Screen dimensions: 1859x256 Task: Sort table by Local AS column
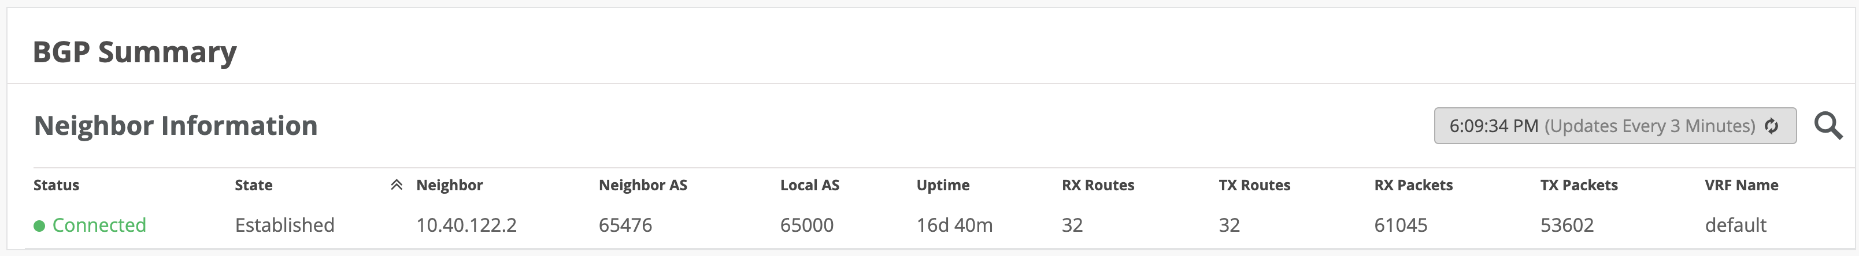(810, 185)
